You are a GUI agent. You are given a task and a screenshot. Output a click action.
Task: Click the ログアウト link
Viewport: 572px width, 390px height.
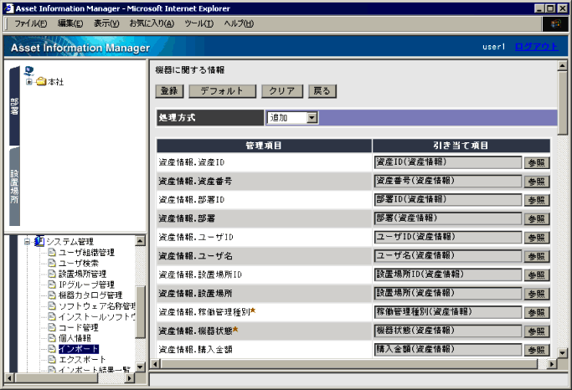535,47
